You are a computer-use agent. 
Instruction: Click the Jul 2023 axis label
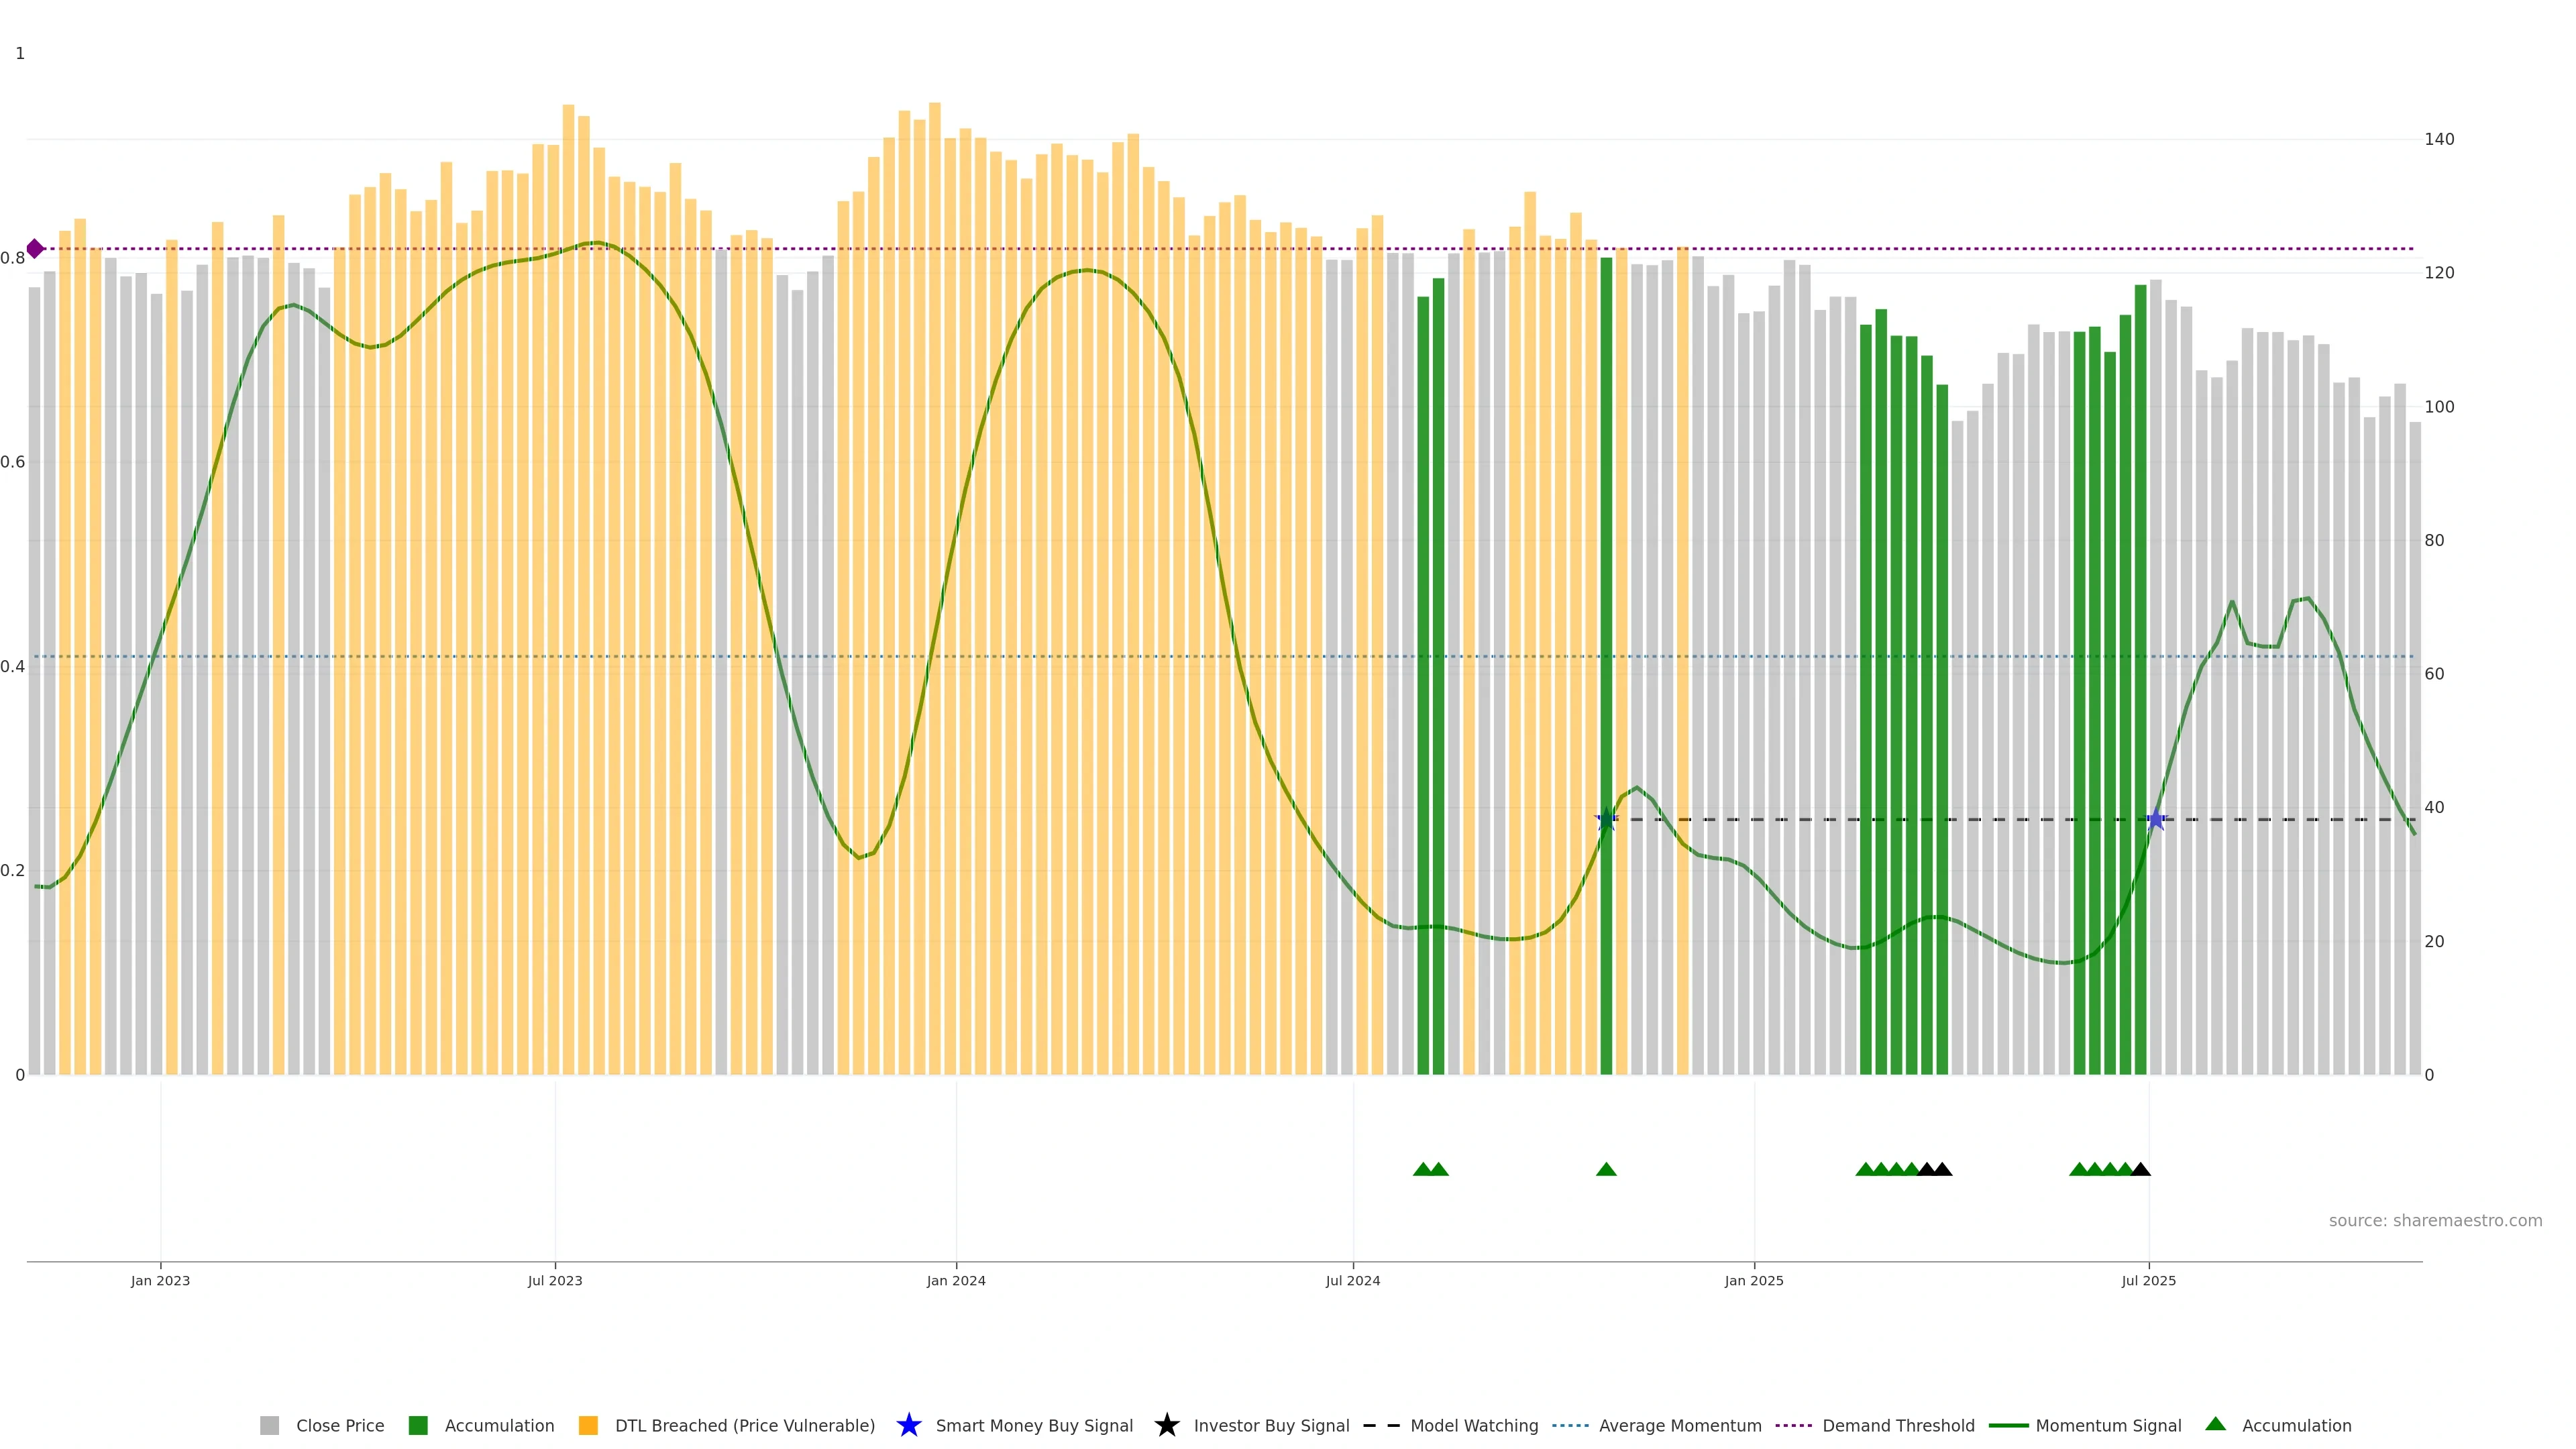[x=555, y=1281]
